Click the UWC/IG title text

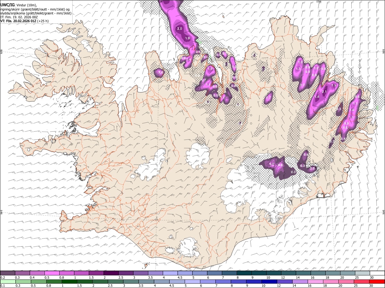coord(7,5)
